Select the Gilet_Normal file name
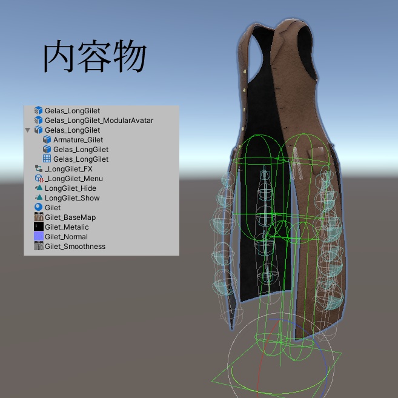Viewport: 398px width, 398px height. coord(66,237)
